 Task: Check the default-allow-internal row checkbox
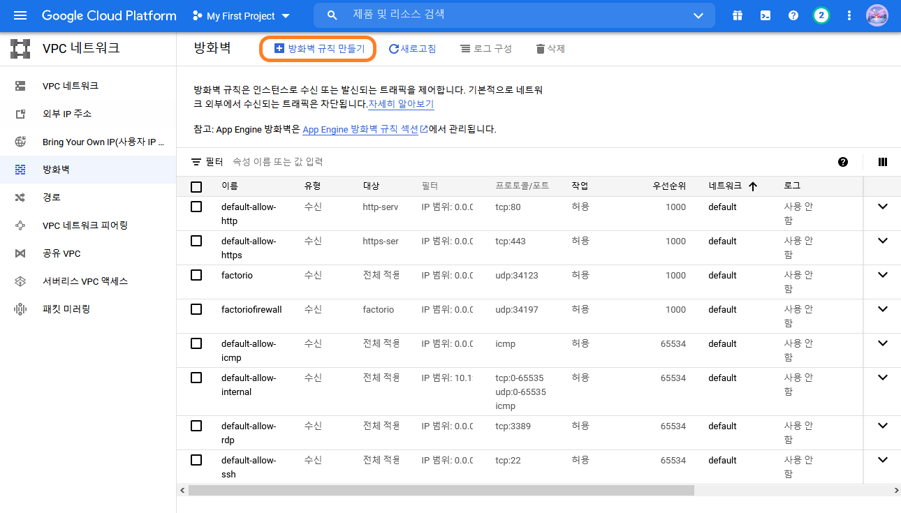point(196,378)
